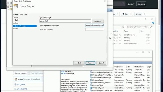Open the Update README.md commit message

32,79
